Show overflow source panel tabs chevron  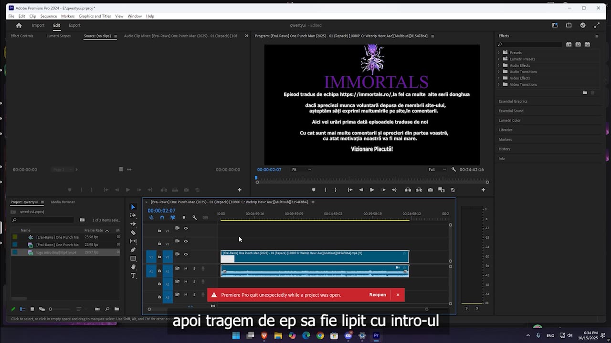point(247,36)
